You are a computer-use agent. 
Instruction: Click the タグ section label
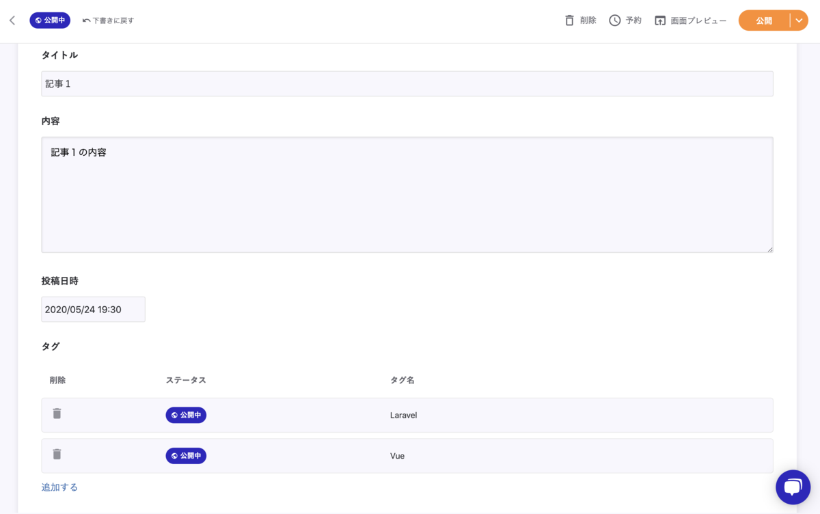(x=51, y=347)
